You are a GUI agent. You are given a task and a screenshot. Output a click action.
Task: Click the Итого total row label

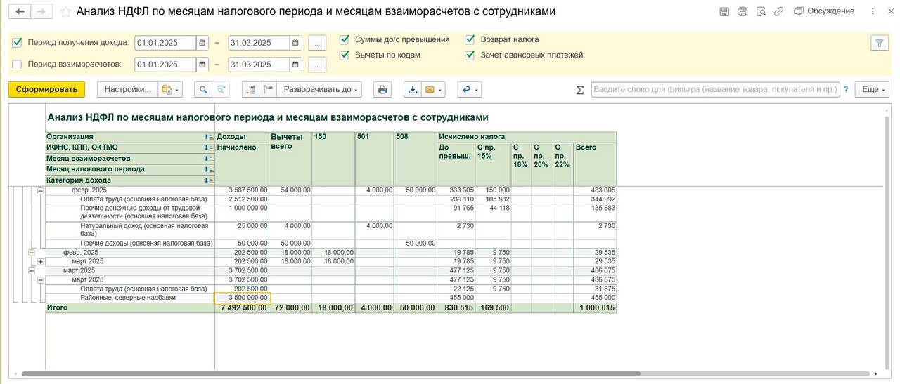pos(57,307)
